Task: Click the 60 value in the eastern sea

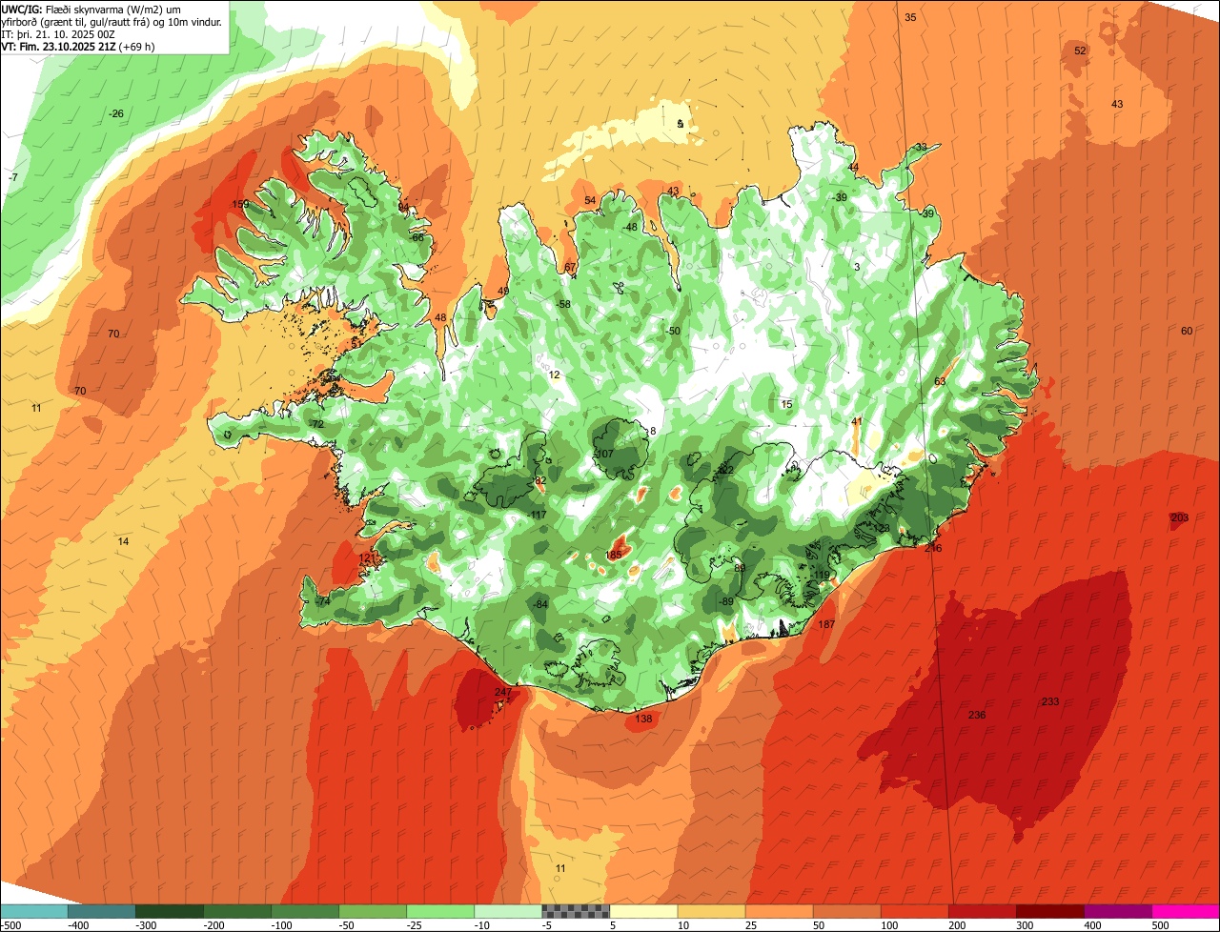Action: pos(1187,331)
